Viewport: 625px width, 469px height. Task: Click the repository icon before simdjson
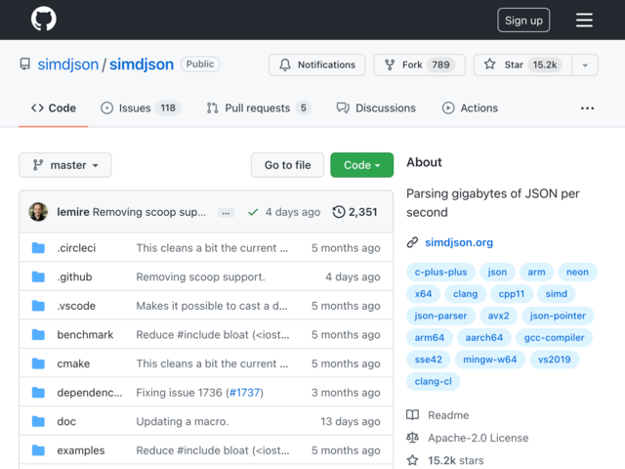25,64
